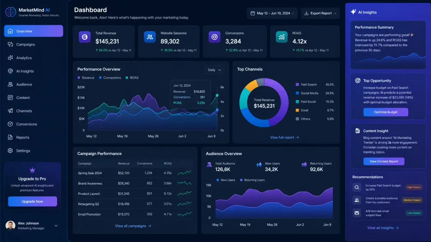The image size is (431, 242).
Task: Click the people icon beside Create lookalike audience
Action: 357,200
